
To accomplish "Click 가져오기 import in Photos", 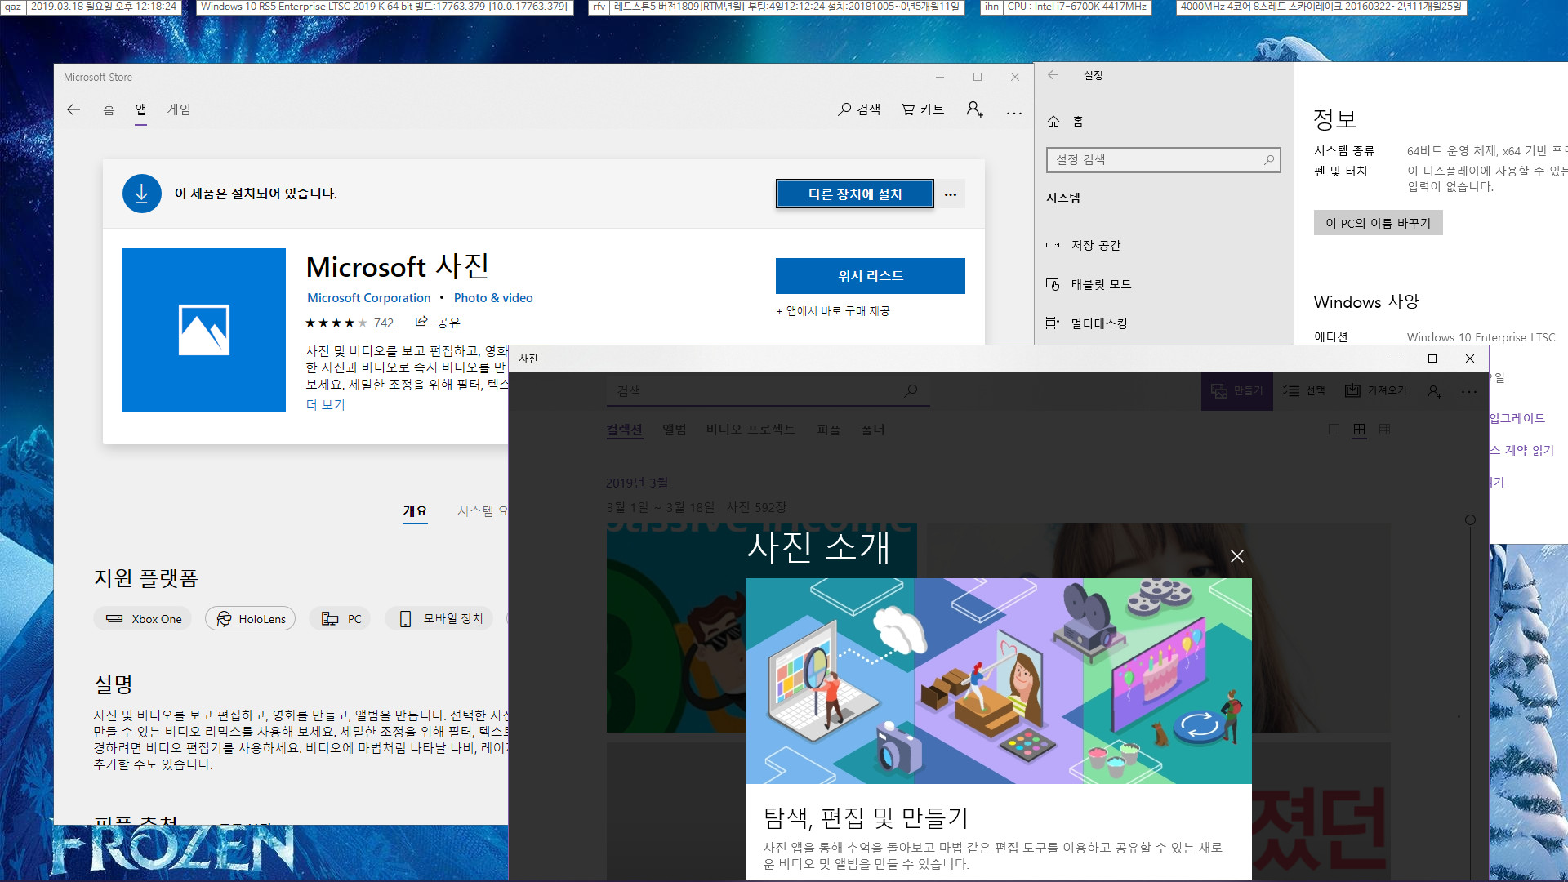I will (1376, 391).
